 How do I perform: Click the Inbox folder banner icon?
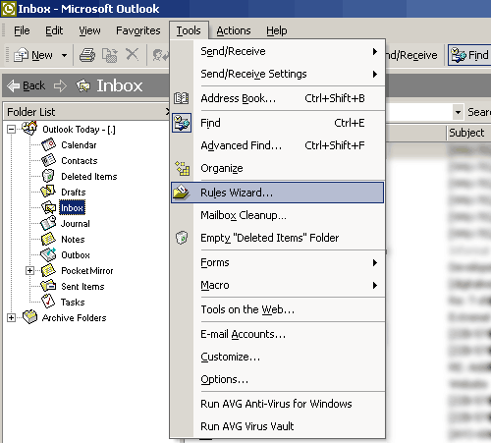pyautogui.click(x=83, y=85)
